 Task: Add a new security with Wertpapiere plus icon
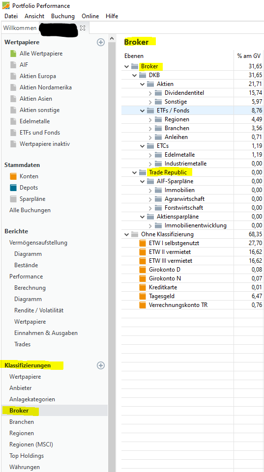(101, 42)
